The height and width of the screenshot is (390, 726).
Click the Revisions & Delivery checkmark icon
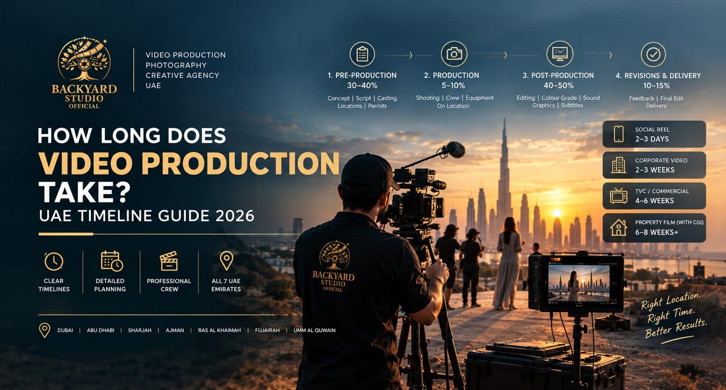click(x=653, y=54)
